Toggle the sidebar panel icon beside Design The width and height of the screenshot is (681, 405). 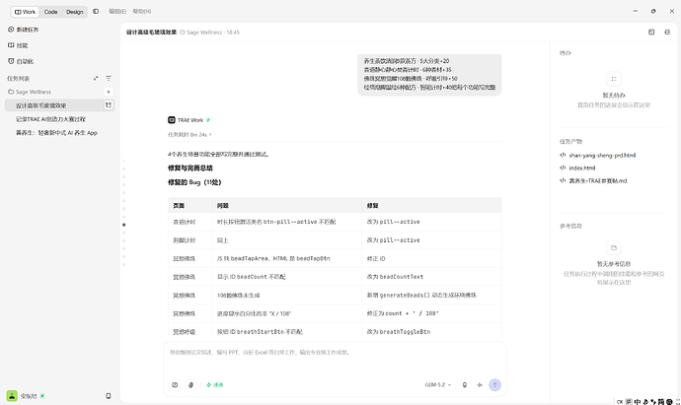click(x=96, y=11)
